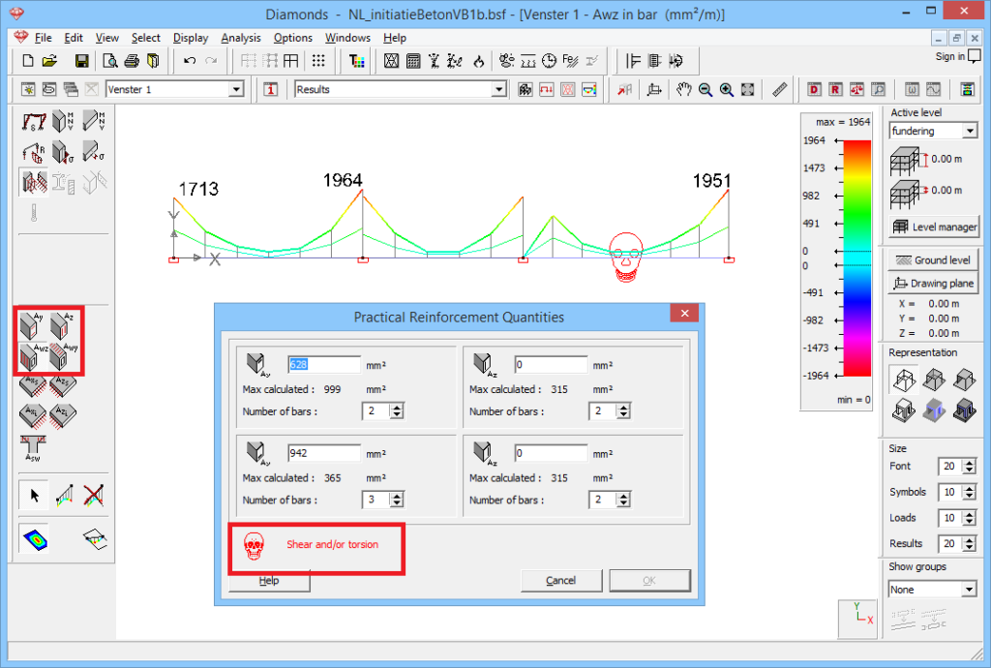Click the red D toolbar icon

coord(814,90)
